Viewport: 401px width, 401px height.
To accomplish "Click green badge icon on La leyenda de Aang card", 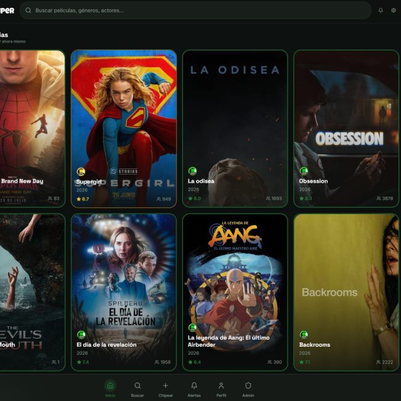I will pyautogui.click(x=192, y=328).
